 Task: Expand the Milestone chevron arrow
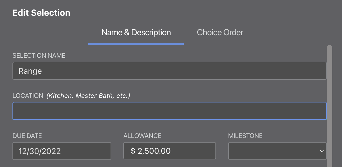[322, 151]
